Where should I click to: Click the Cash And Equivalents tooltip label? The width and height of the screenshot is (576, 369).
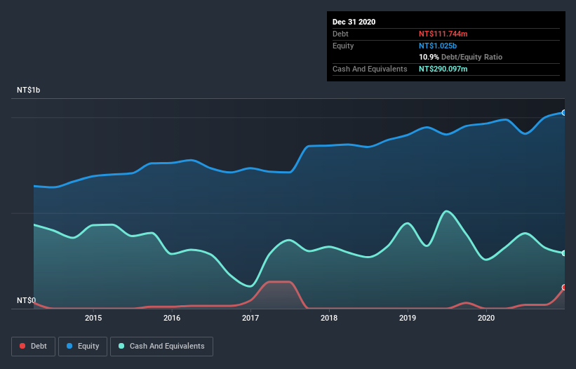click(370, 69)
